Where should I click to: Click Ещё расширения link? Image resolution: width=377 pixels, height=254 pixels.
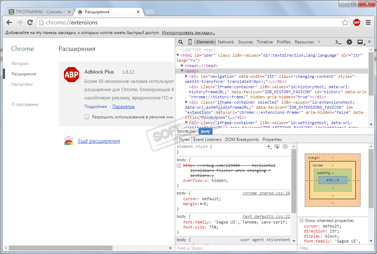(x=99, y=141)
